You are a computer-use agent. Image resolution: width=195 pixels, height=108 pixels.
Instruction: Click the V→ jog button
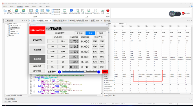point(63,46)
